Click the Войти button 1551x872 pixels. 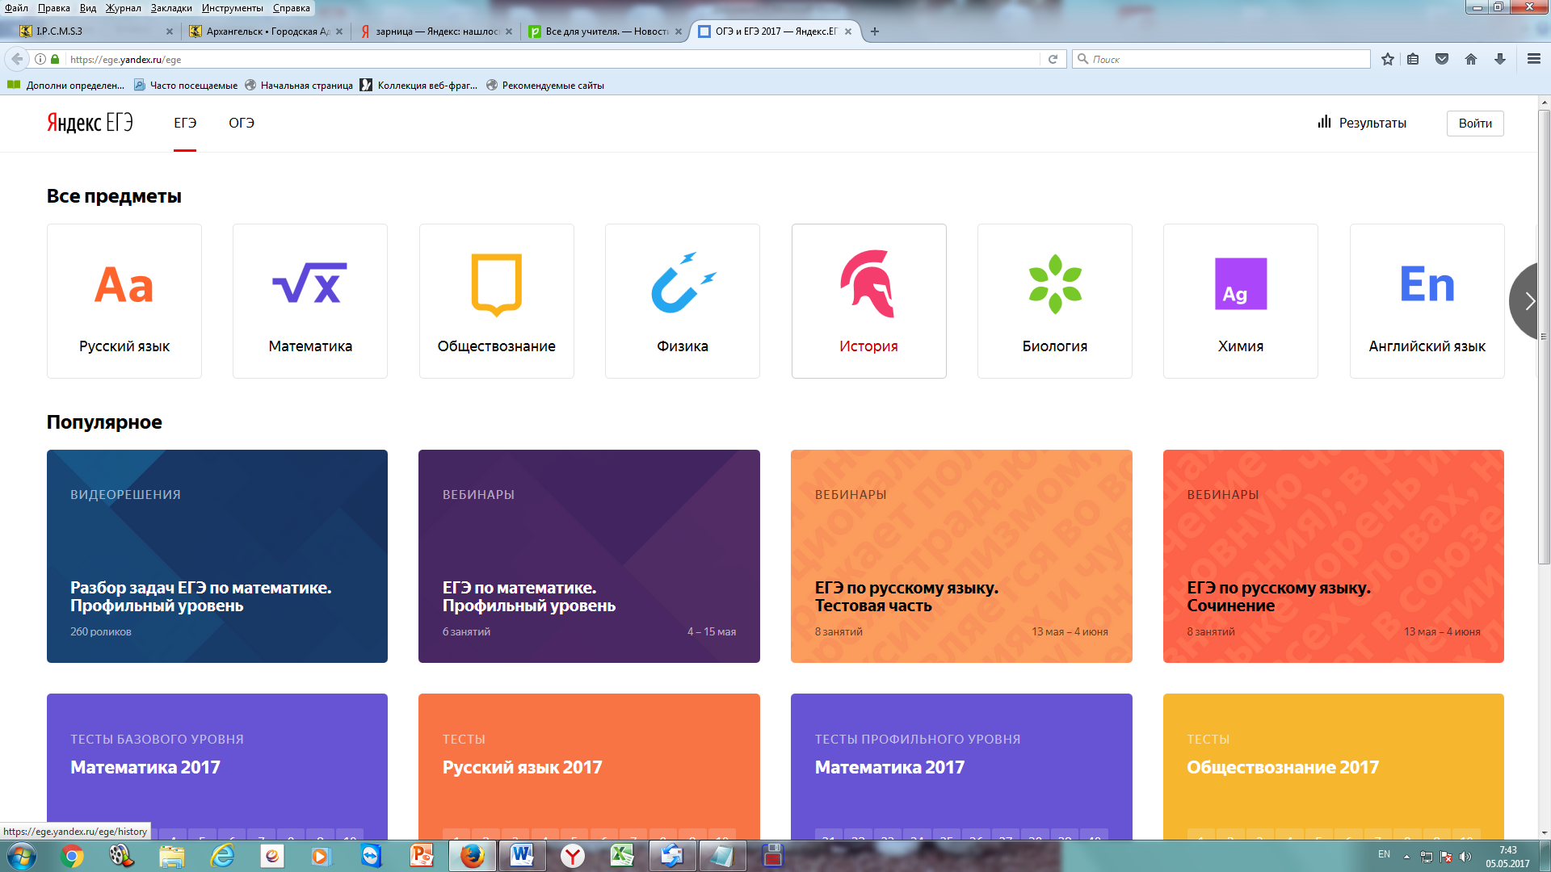pyautogui.click(x=1475, y=124)
